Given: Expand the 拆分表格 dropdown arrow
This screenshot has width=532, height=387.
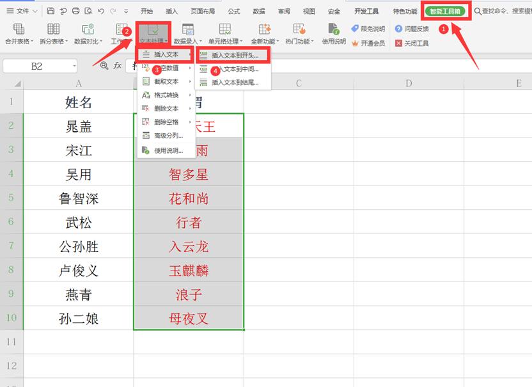Looking at the screenshot, I should click(x=66, y=42).
